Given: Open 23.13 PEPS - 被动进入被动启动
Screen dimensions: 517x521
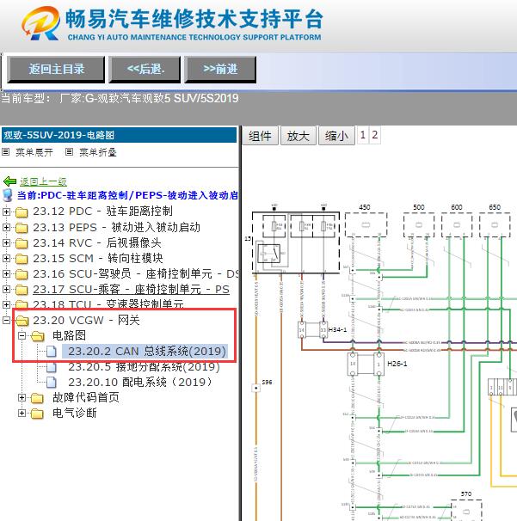Looking at the screenshot, I should pos(117,227).
